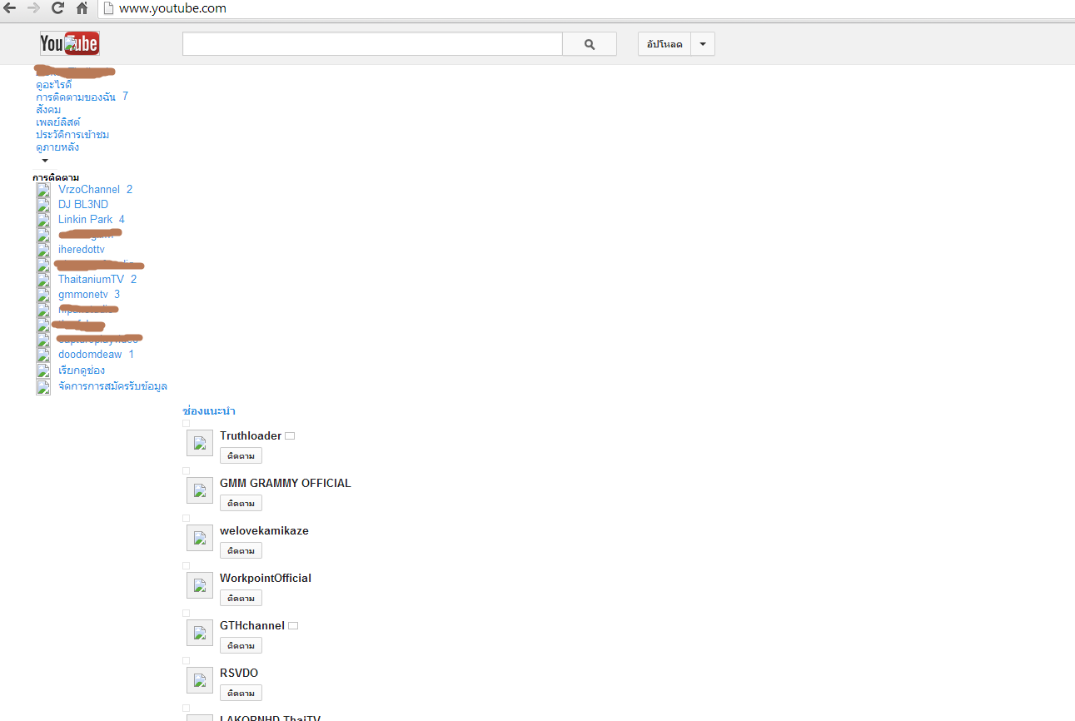Subscribe to GMM GRAMMY OFFICIAL via ติดตาม
Screen dimensions: 1075x721
[x=241, y=503]
